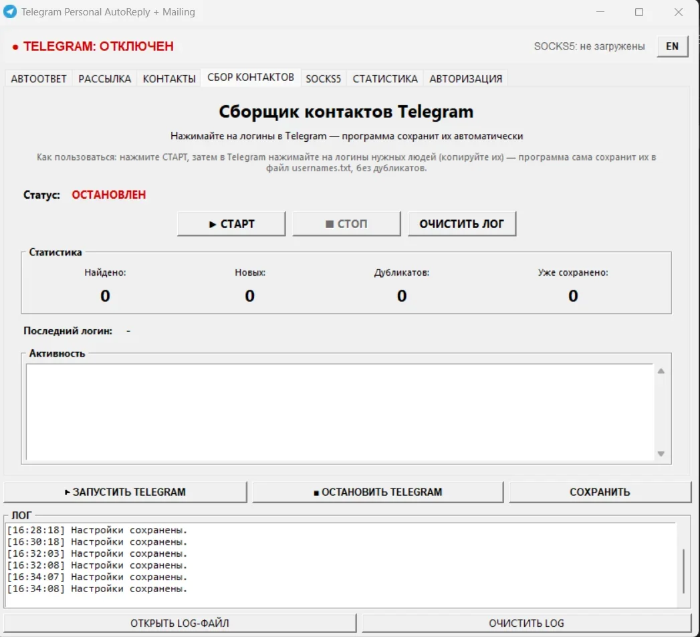Open the РАССЫЛКА tab

coord(104,78)
